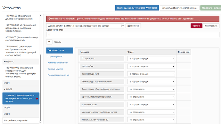This screenshot has height=124, width=221.
Task: Open poll dropdown for Уровень модуляции горелки
Action: [x=151, y=97]
